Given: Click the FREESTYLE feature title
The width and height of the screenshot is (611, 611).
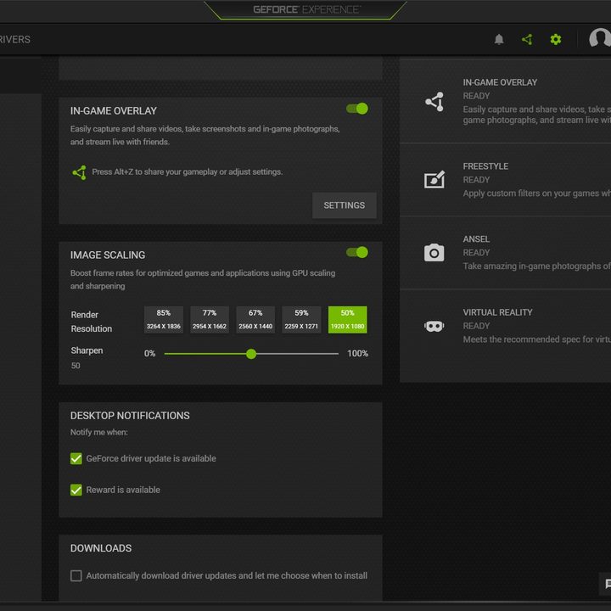Looking at the screenshot, I should [x=485, y=166].
